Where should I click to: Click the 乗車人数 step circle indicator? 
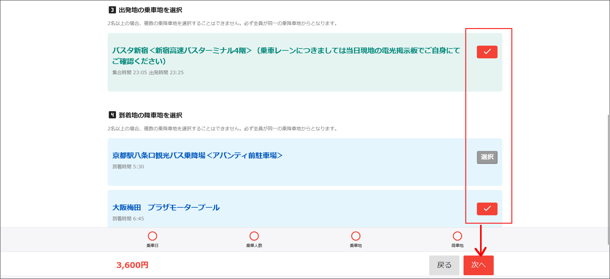click(x=254, y=236)
